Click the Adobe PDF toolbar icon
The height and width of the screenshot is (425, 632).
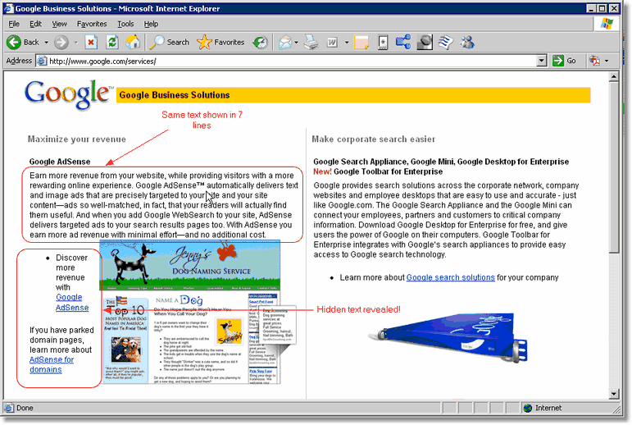point(594,61)
